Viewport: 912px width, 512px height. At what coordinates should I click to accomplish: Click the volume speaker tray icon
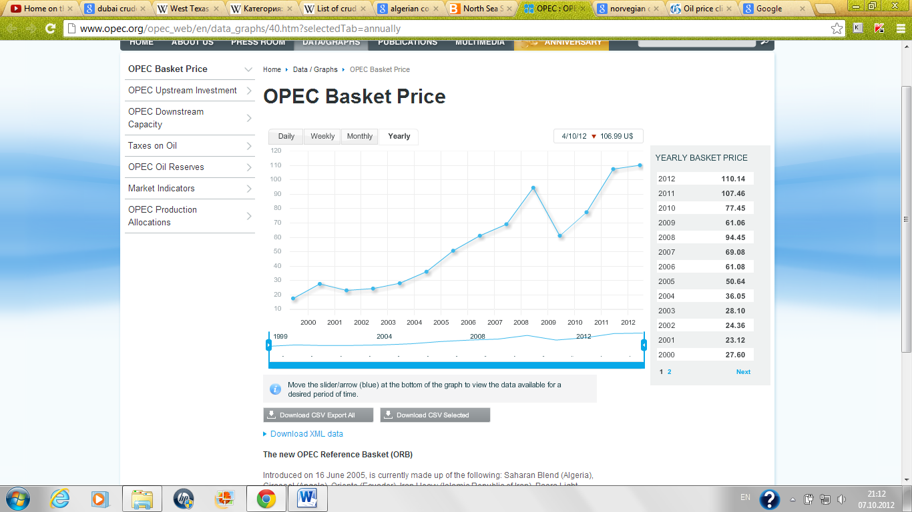click(x=841, y=499)
